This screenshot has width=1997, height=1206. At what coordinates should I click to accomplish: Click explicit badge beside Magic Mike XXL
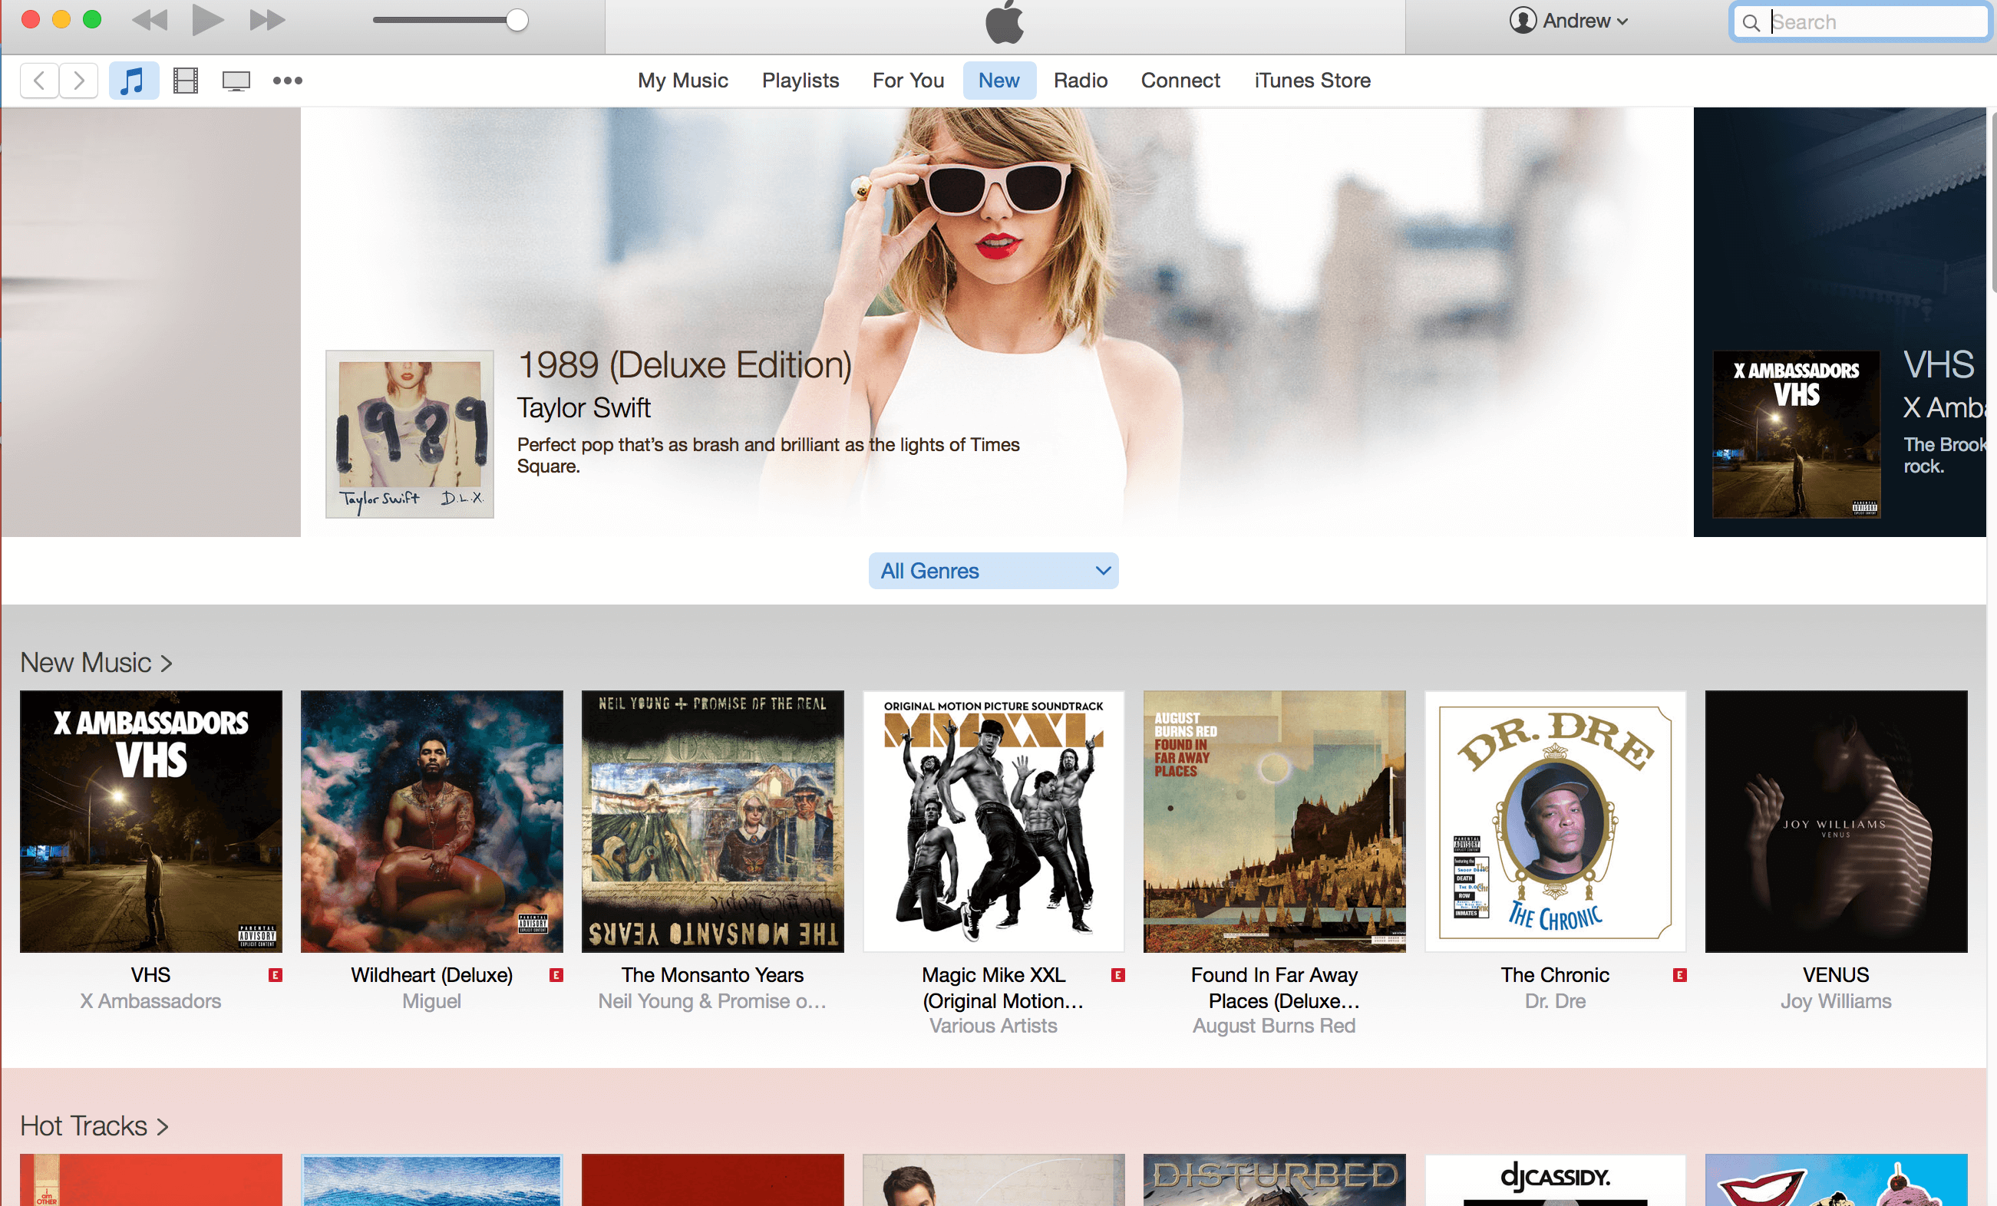tap(1117, 975)
